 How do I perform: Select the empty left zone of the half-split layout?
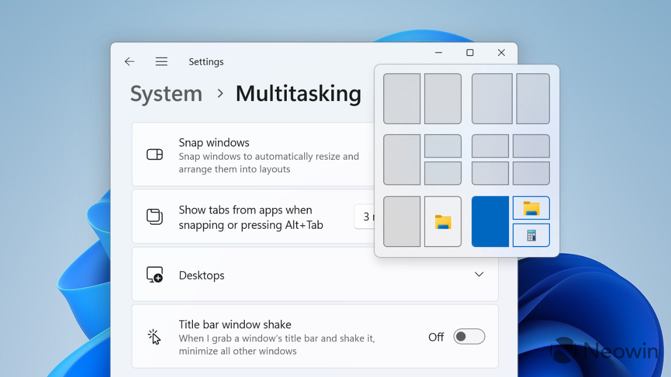(x=402, y=221)
